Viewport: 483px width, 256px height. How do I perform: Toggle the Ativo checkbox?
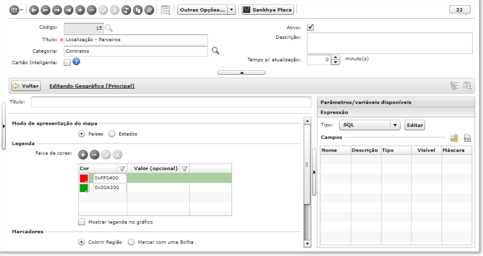click(311, 27)
